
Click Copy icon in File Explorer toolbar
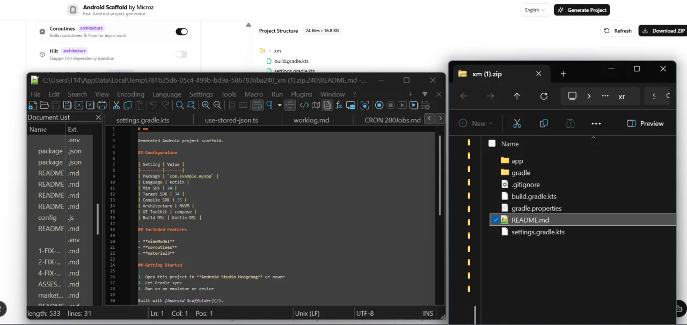544,123
